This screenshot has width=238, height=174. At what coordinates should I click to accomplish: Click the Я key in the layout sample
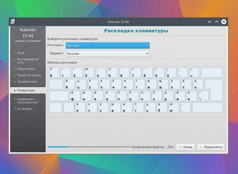81,107
